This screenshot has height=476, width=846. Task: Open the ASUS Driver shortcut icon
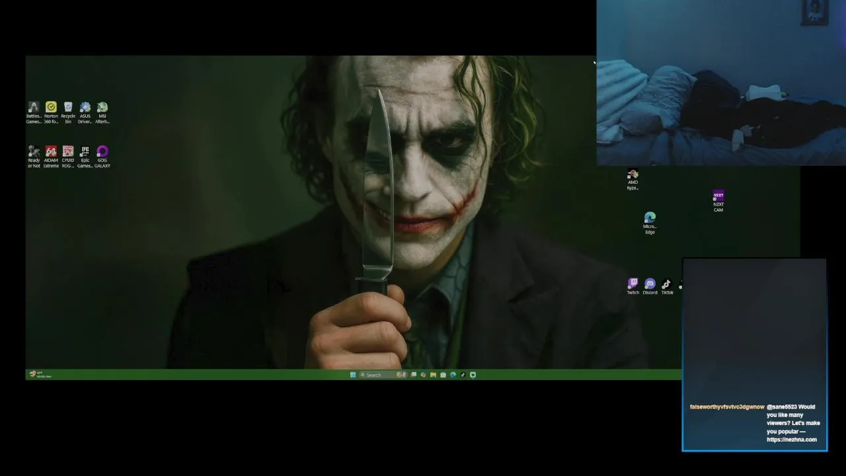click(x=85, y=112)
